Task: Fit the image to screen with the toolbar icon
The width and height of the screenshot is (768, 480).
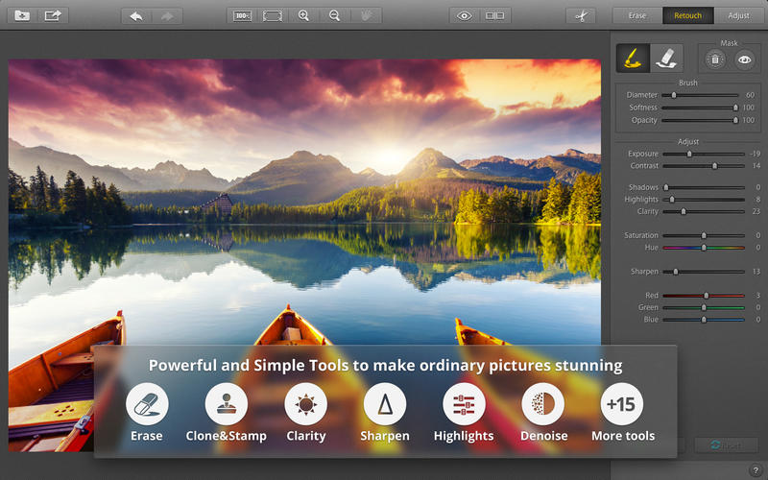Action: [273, 16]
